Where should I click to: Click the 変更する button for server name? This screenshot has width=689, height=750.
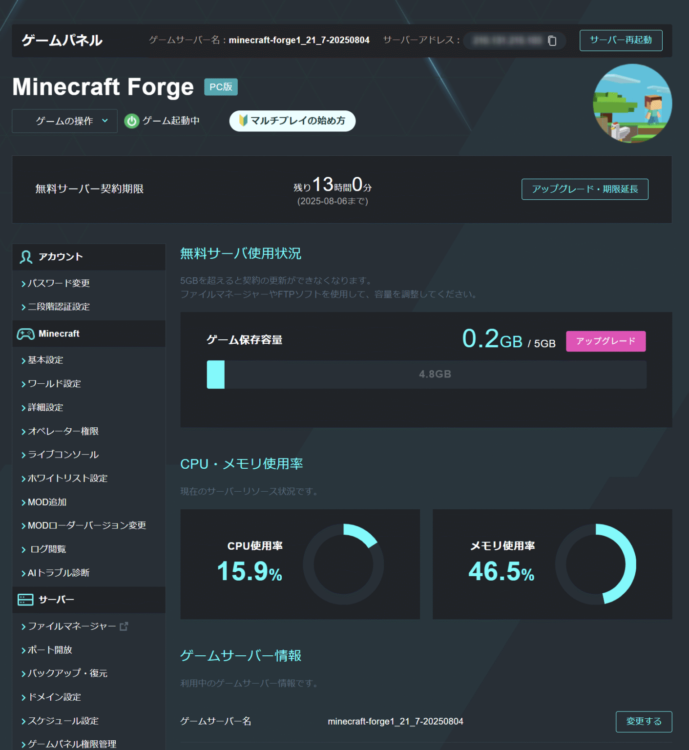644,721
